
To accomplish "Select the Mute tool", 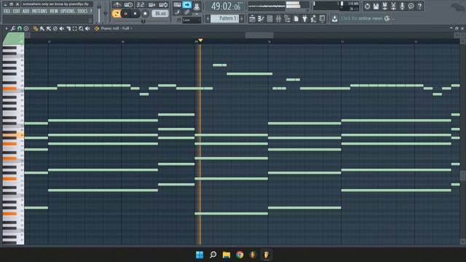I will click(61, 28).
